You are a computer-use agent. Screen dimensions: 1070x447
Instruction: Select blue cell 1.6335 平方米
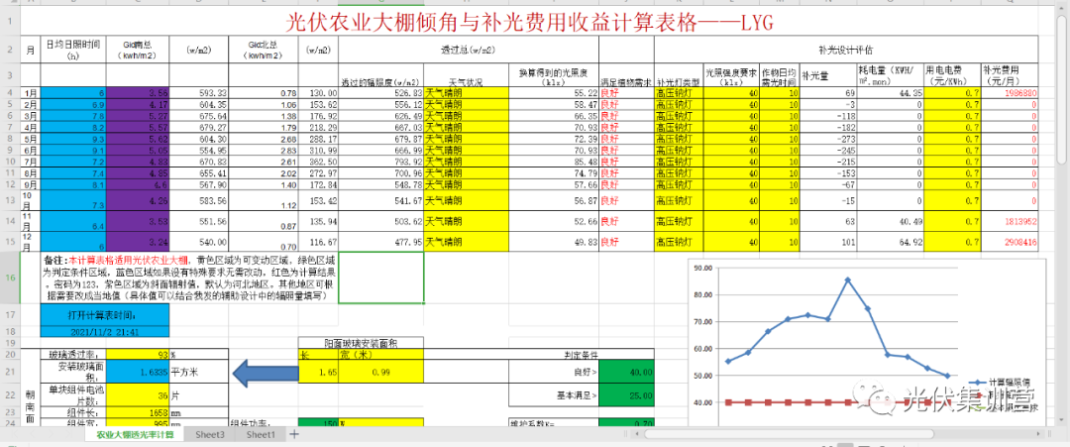coord(137,373)
